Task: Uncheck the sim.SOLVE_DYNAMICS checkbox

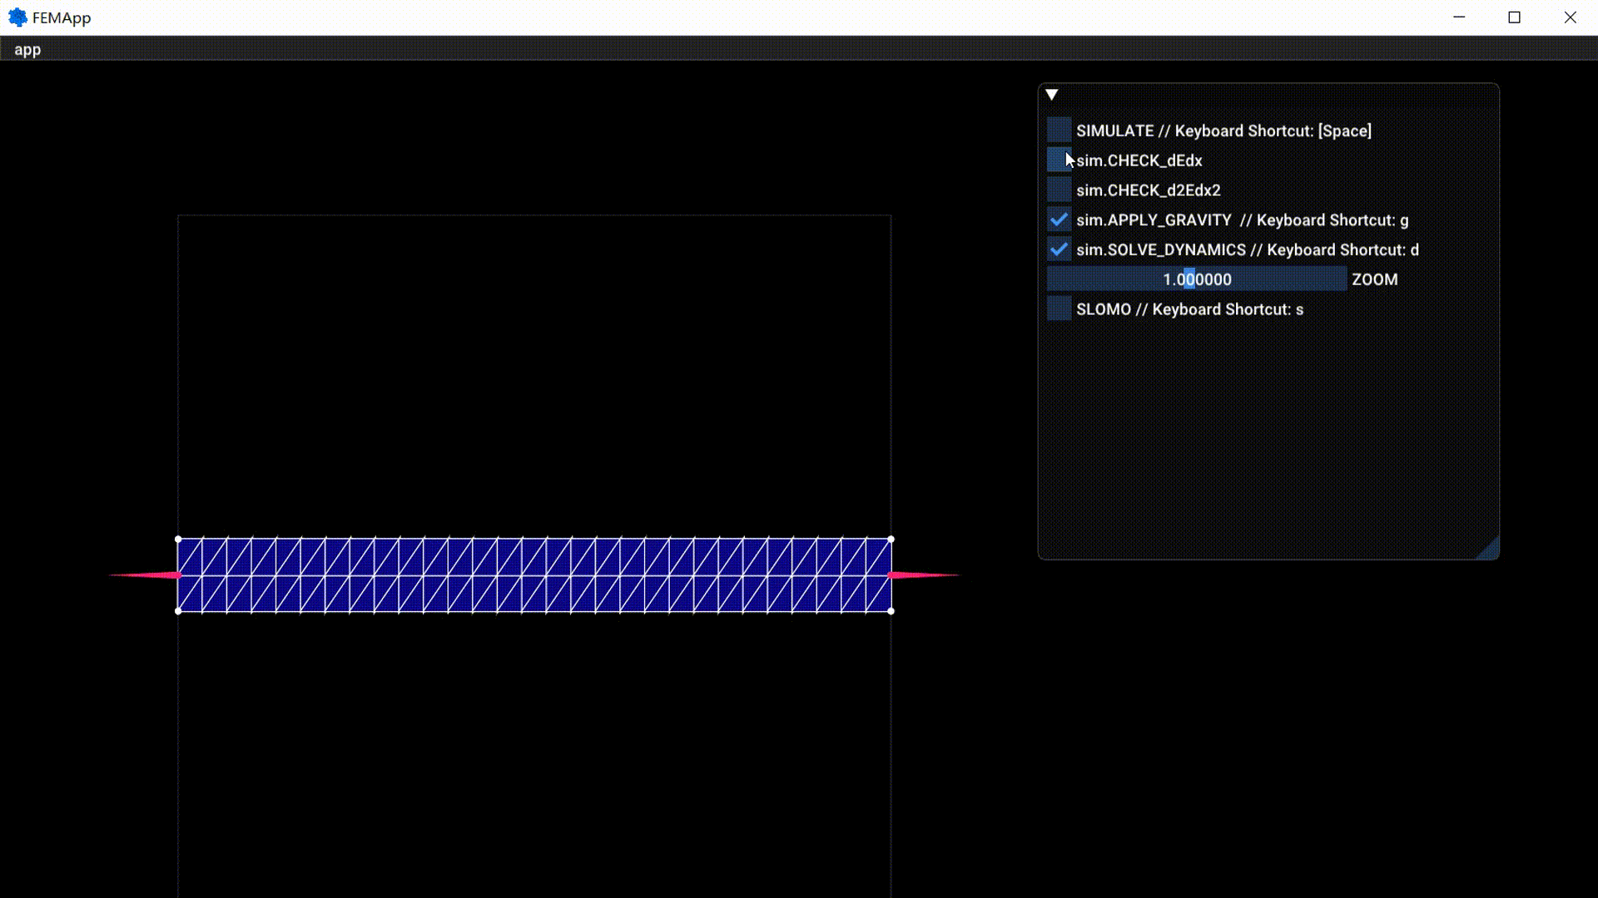Action: click(x=1059, y=249)
